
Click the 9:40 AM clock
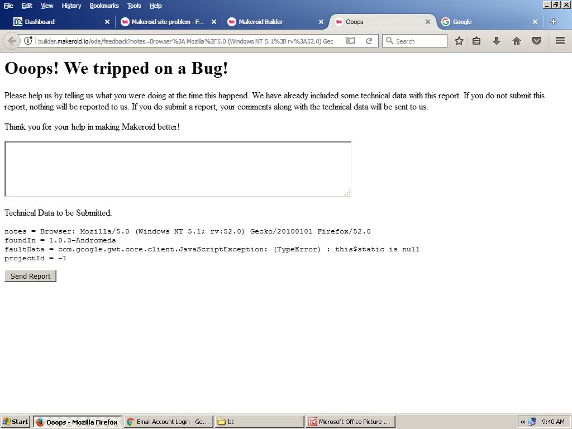pos(553,422)
